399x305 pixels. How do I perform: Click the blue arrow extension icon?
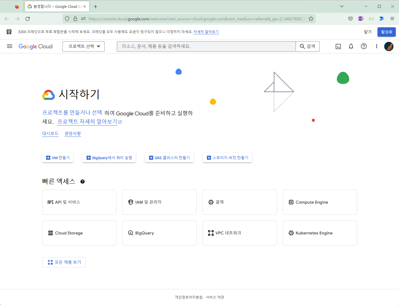coord(382,19)
